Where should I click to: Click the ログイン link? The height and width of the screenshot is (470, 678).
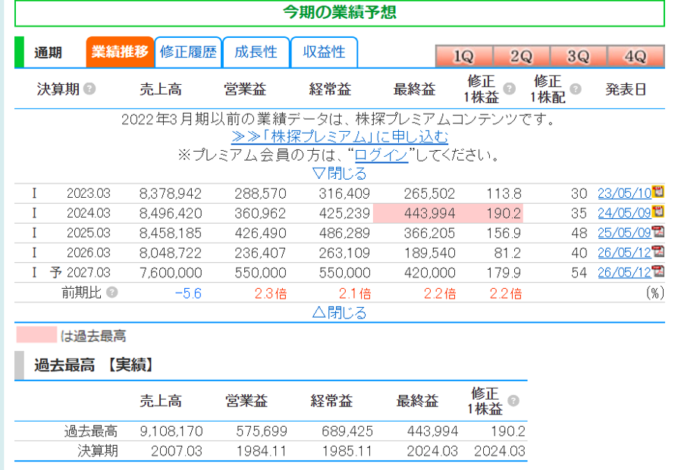point(381,155)
